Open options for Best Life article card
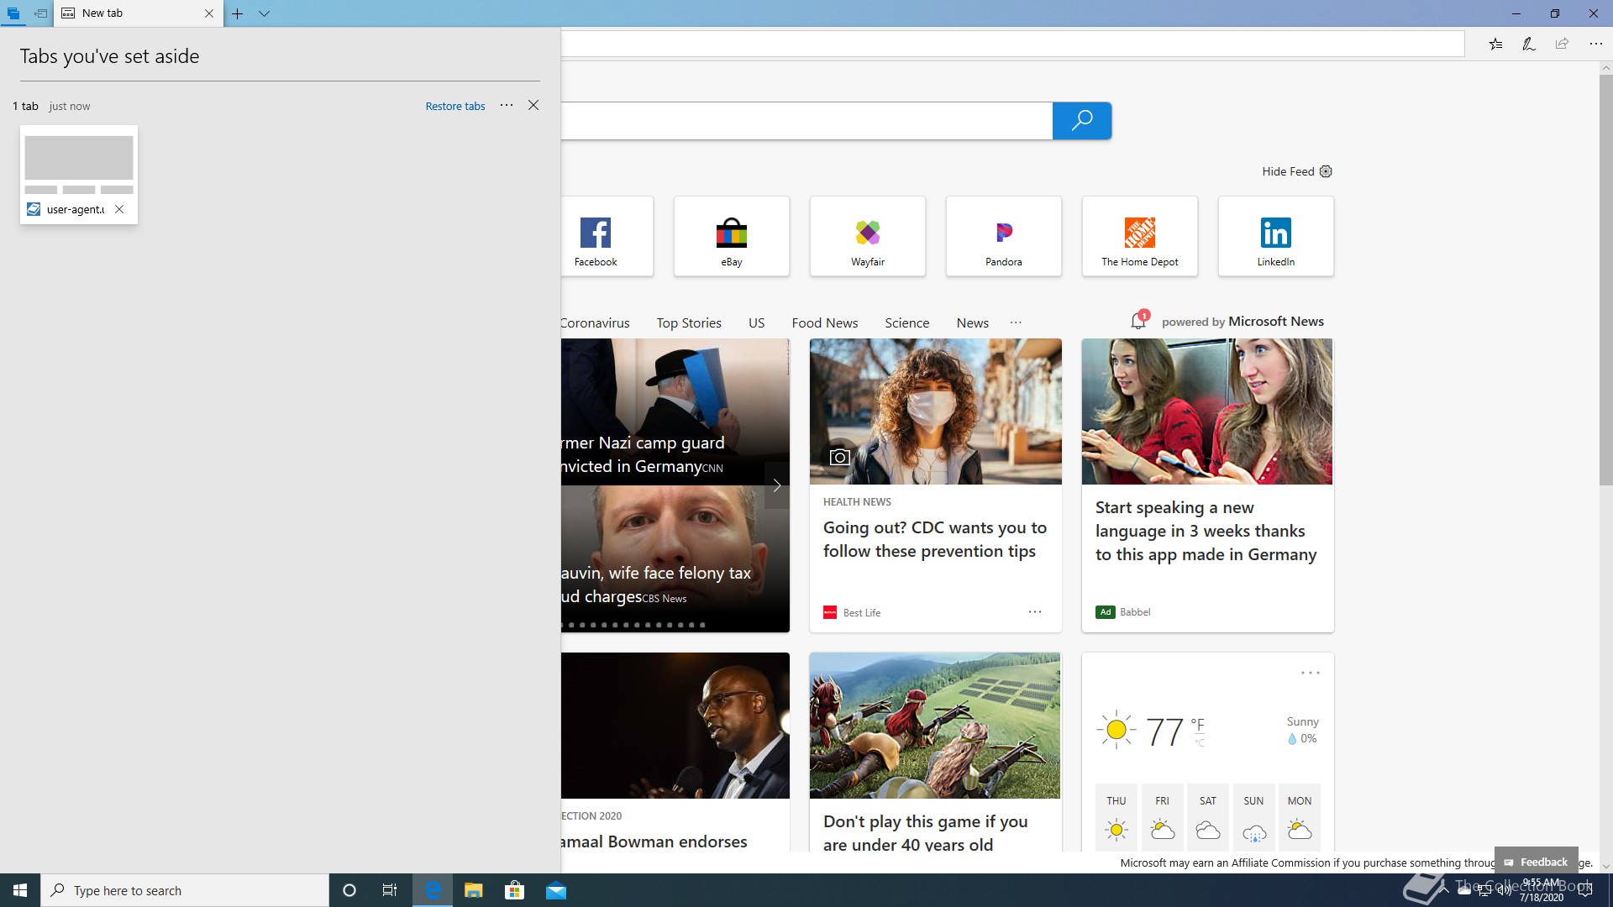 coord(1035,612)
